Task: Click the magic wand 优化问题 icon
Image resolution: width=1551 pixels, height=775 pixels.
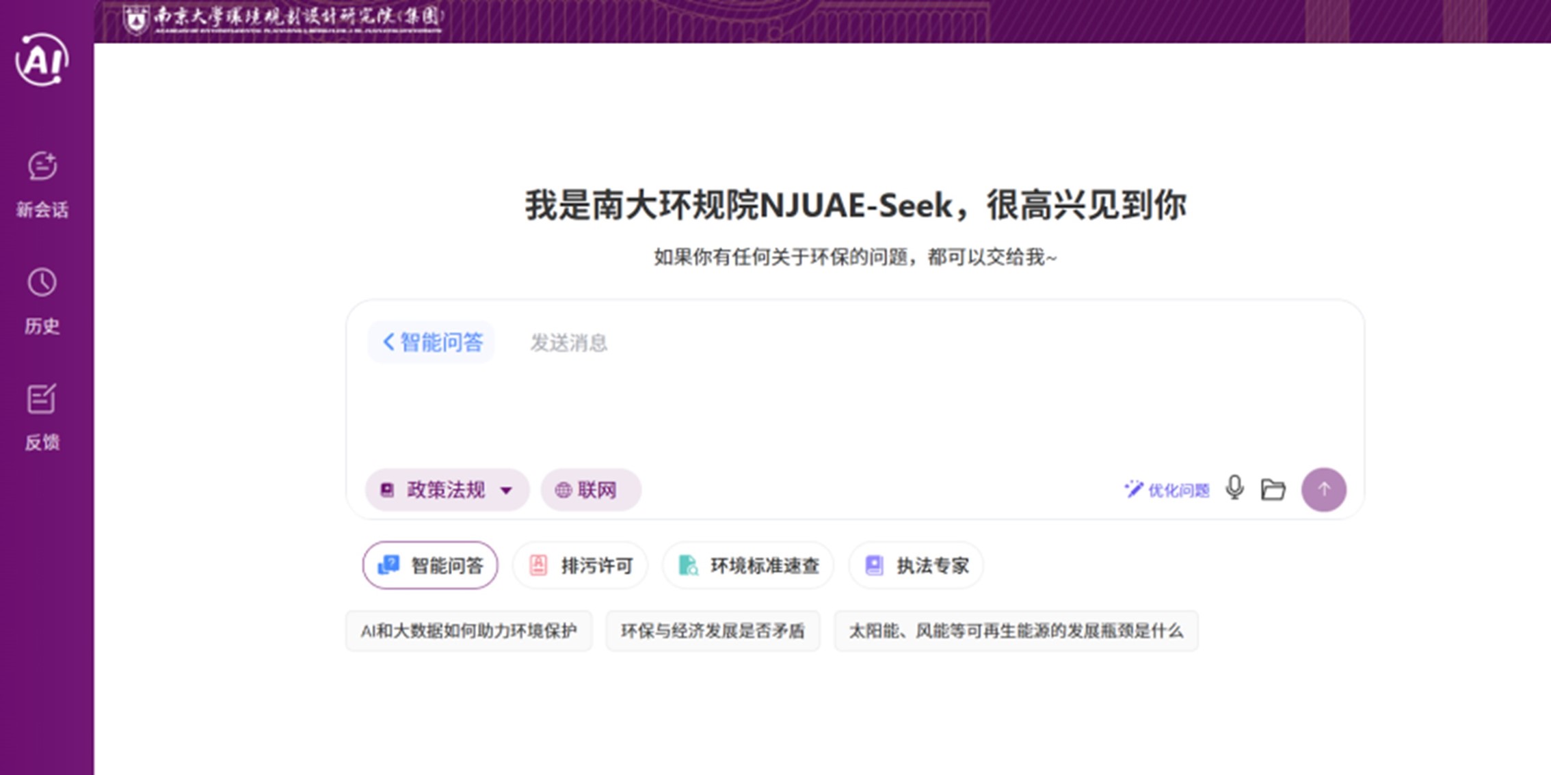Action: click(1133, 488)
